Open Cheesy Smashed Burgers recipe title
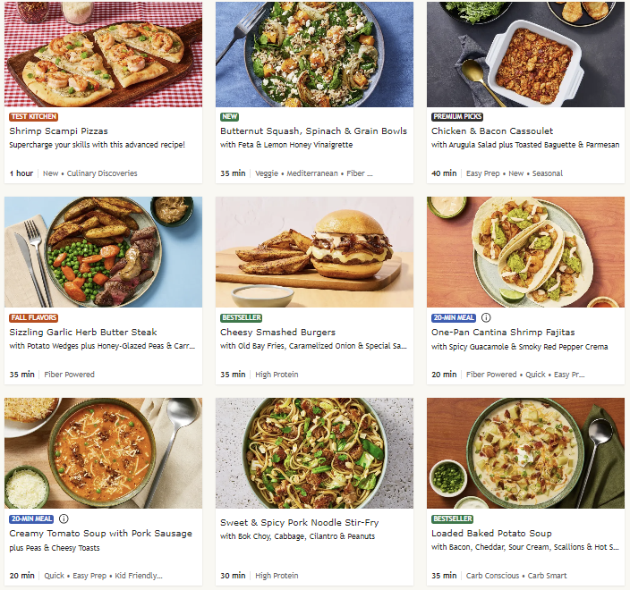630x590 pixels. (x=277, y=332)
